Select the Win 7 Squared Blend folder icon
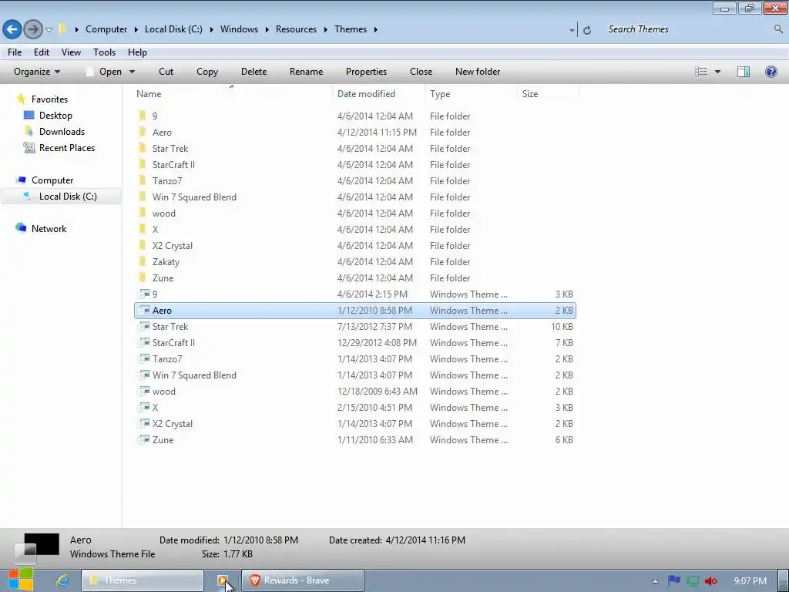Image resolution: width=789 pixels, height=592 pixels. pos(143,197)
